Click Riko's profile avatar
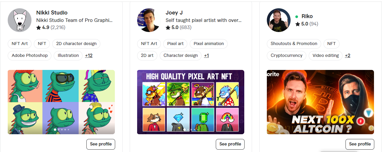 click(x=278, y=20)
